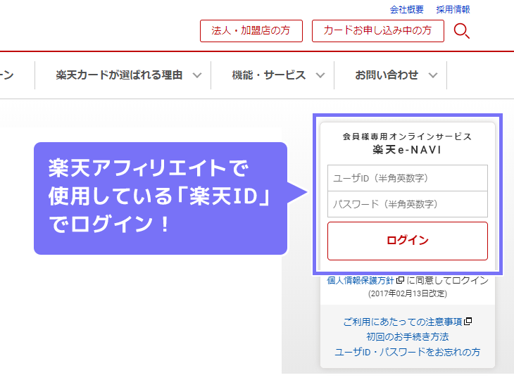The image size is (514, 380).
Task: Click external link icon after ご利用にあたっての注意事項
Action: [468, 322]
